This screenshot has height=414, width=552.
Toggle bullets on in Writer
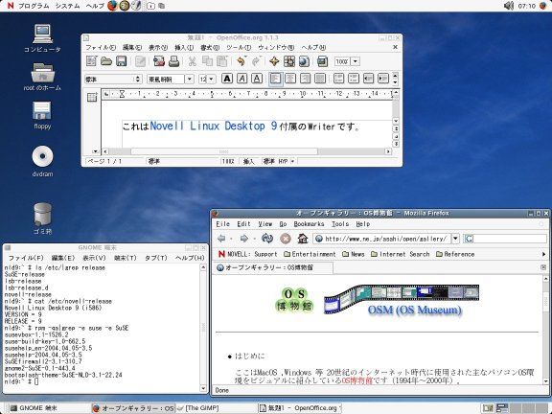click(354, 79)
